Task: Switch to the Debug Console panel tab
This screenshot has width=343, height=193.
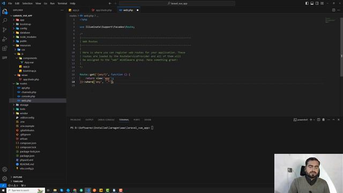Action: (106, 120)
